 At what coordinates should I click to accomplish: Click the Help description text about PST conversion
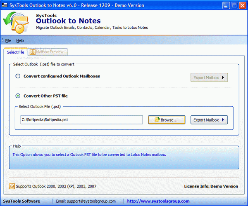coord(89,154)
